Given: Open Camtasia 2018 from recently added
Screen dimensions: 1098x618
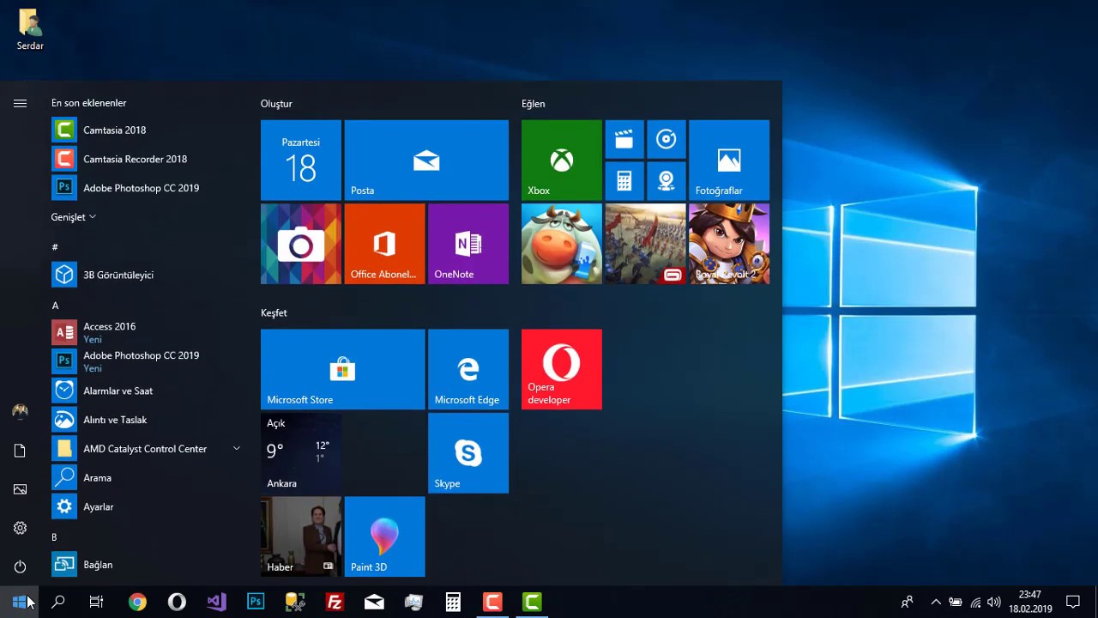Looking at the screenshot, I should point(146,130).
